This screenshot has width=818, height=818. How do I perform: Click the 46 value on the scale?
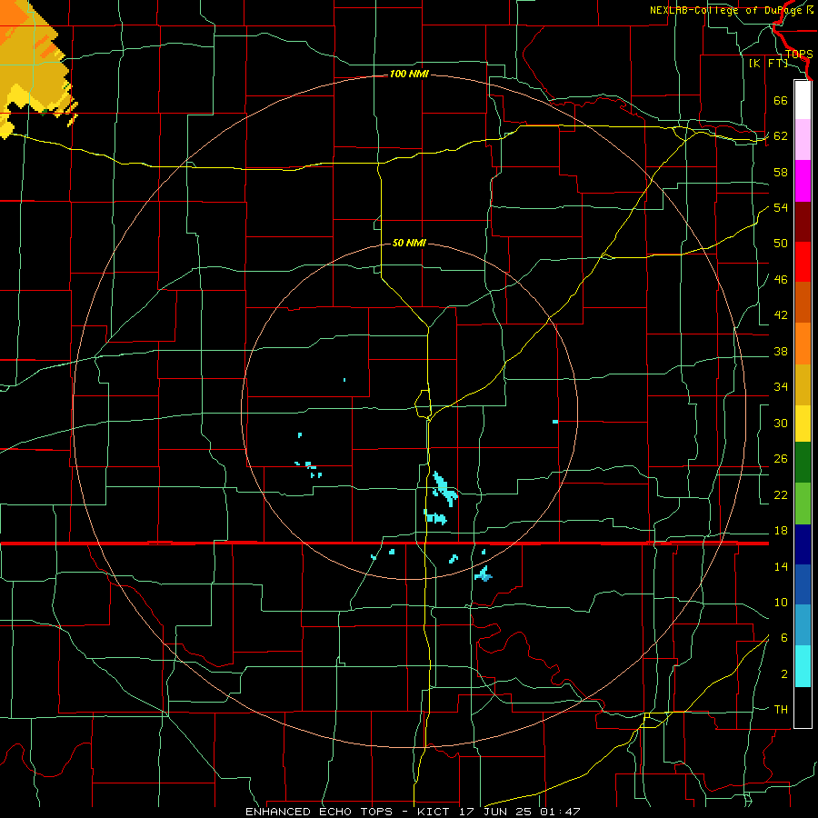click(781, 280)
